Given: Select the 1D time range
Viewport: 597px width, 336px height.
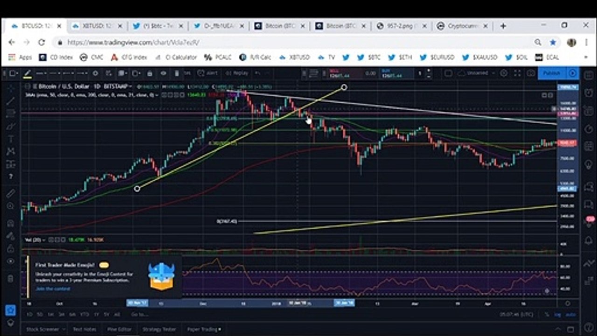Looking at the screenshot, I should 30,315.
